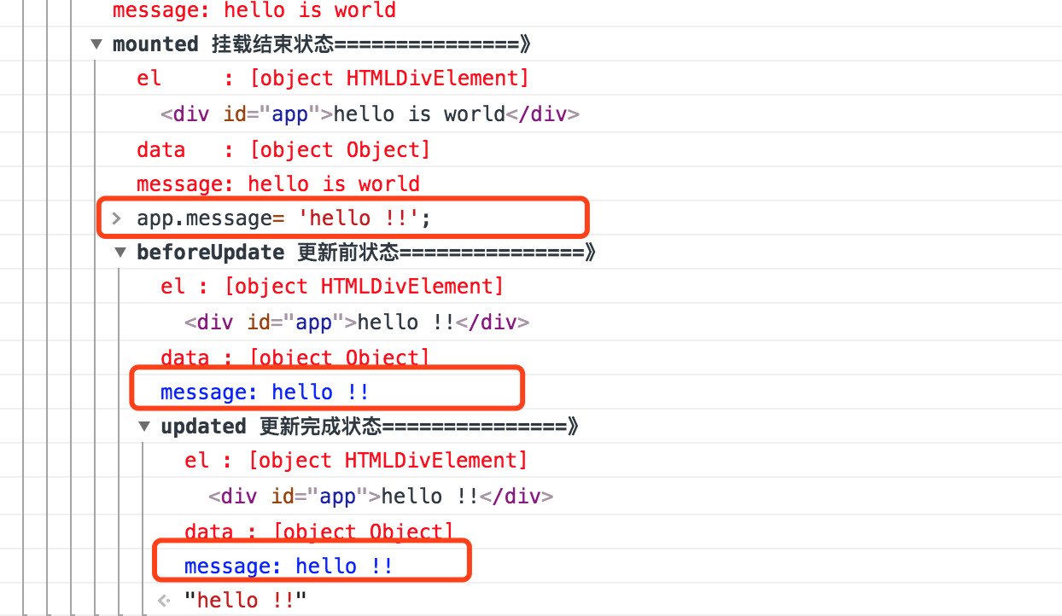1062x616 pixels.
Task: Click the data Object line under mounted
Action: (283, 150)
